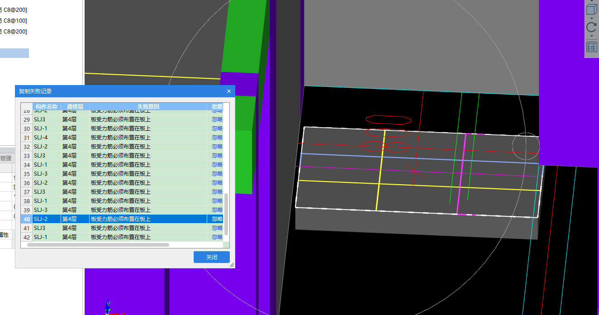
Task: Click the 失败原因 column header
Action: point(148,107)
